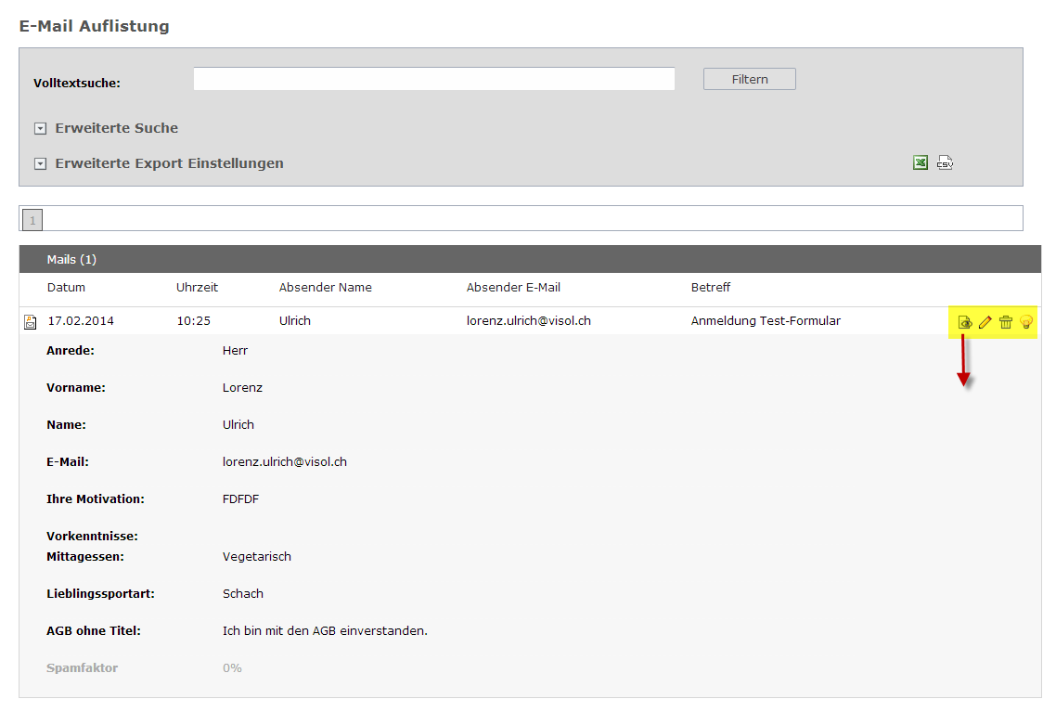Sort mails by the Uhrzeit column header
Screen dimensions: 1056x712
pos(198,287)
